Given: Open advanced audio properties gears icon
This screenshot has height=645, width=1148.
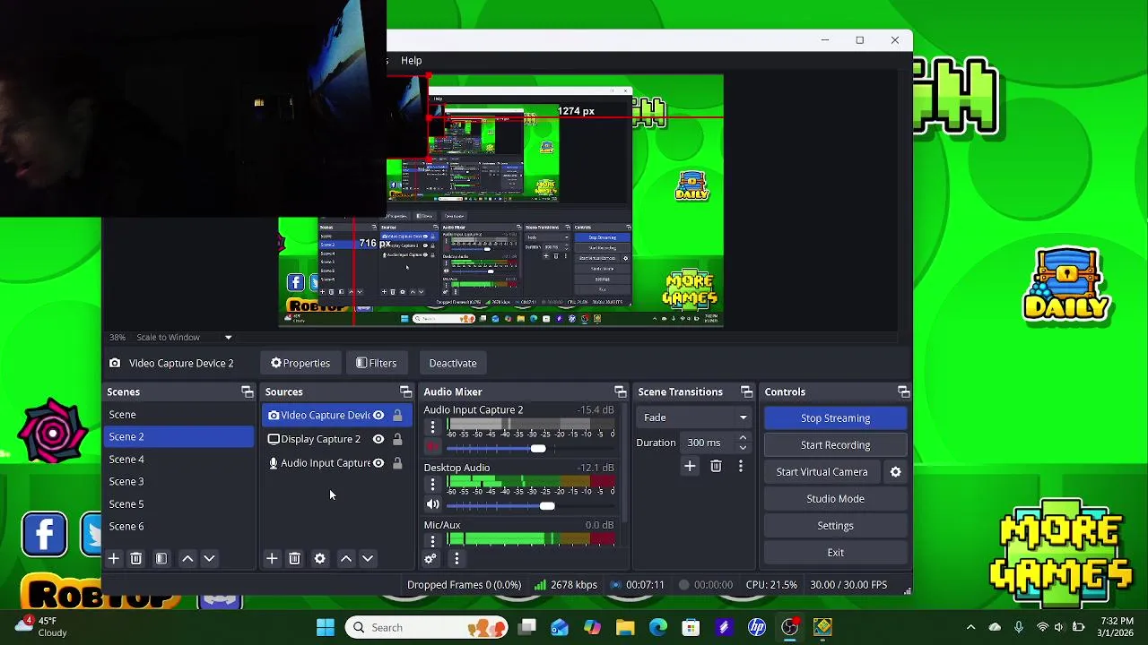Looking at the screenshot, I should point(430,558).
